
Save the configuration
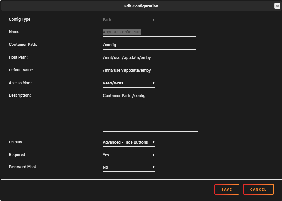227,189
